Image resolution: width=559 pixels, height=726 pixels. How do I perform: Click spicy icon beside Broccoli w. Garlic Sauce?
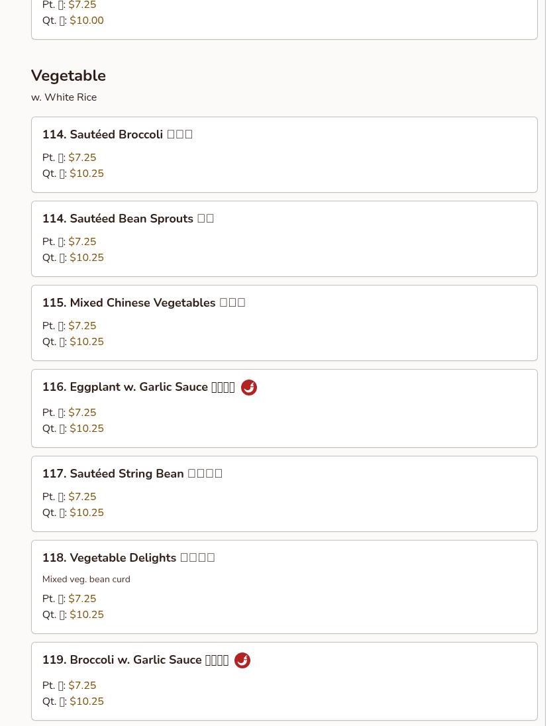click(242, 660)
